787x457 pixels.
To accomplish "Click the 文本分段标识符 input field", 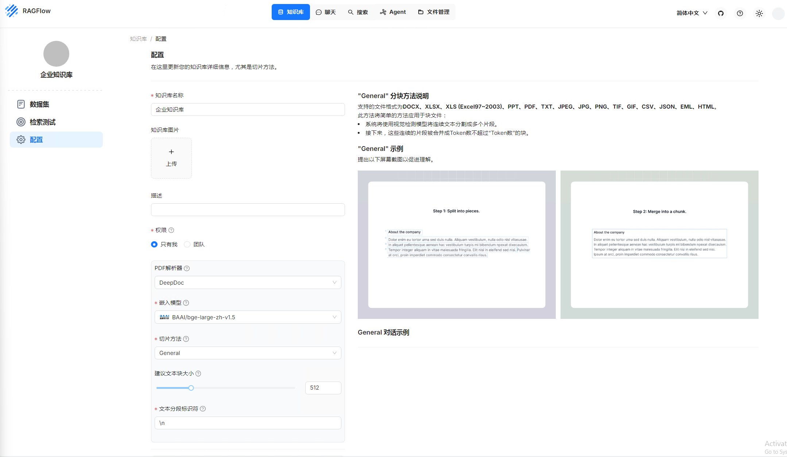I will click(248, 423).
